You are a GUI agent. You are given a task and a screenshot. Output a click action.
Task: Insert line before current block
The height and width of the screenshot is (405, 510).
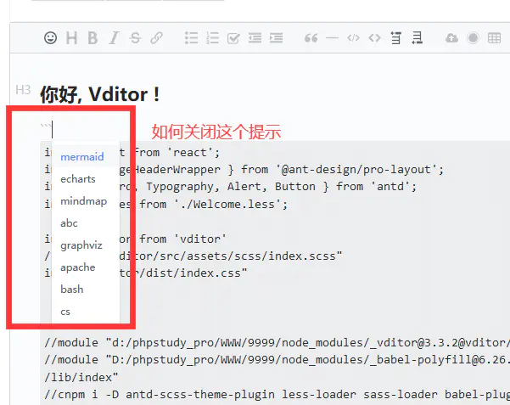click(395, 38)
